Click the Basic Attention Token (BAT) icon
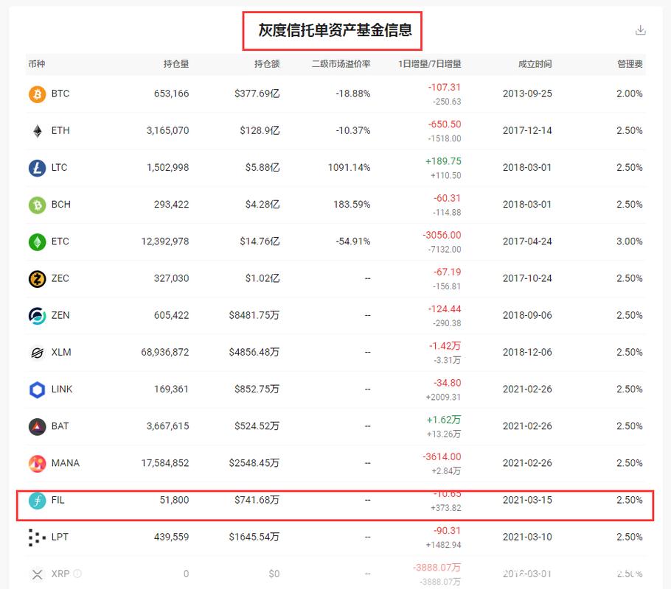This screenshot has height=589, width=671. (x=35, y=426)
